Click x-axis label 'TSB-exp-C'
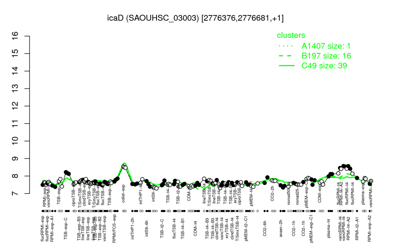The width and height of the screenshot is (394, 246). pos(65,228)
